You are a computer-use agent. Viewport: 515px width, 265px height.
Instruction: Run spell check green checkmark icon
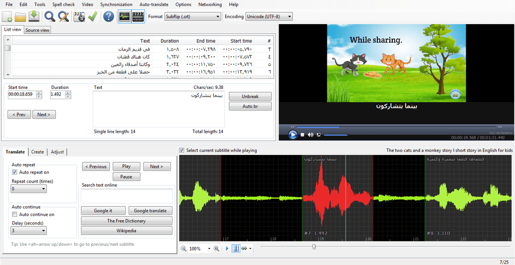(93, 17)
